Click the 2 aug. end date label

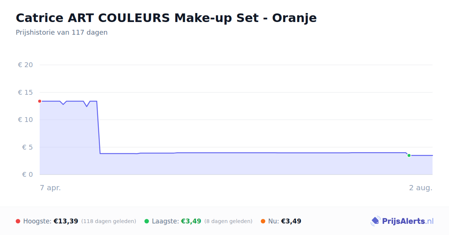pyautogui.click(x=421, y=188)
